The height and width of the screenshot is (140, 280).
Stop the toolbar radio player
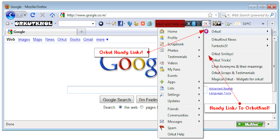point(189,23)
